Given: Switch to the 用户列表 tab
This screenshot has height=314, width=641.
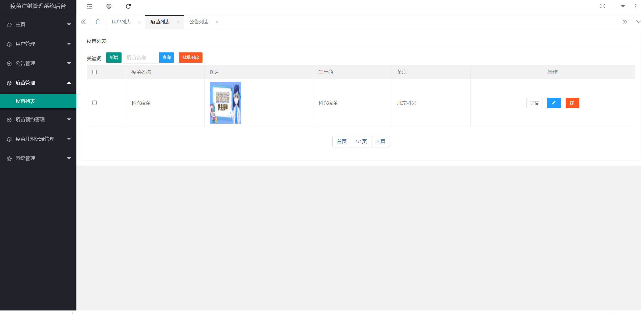Looking at the screenshot, I should coord(121,22).
